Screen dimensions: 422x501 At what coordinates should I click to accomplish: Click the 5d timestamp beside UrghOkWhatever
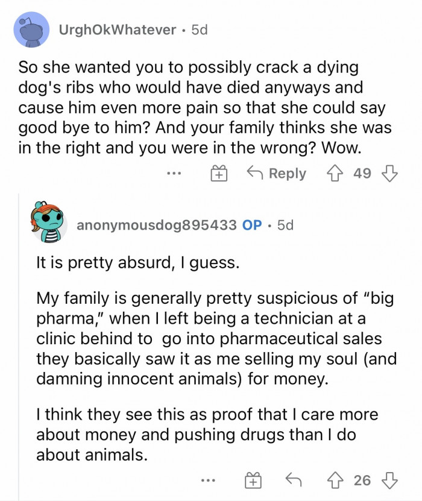pyautogui.click(x=198, y=30)
